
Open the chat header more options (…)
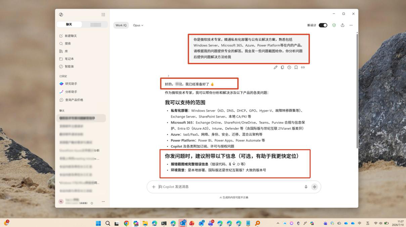click(351, 25)
